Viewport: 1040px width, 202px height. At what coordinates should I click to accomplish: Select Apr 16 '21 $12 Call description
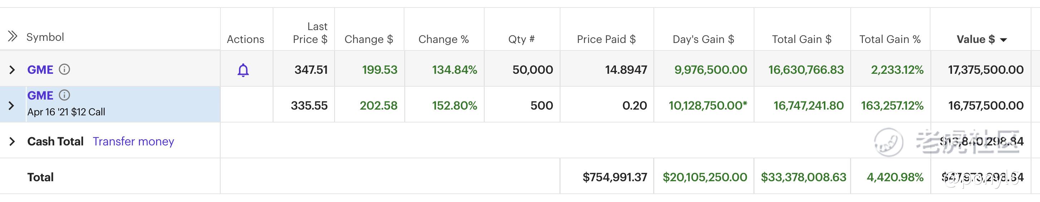coord(66,112)
